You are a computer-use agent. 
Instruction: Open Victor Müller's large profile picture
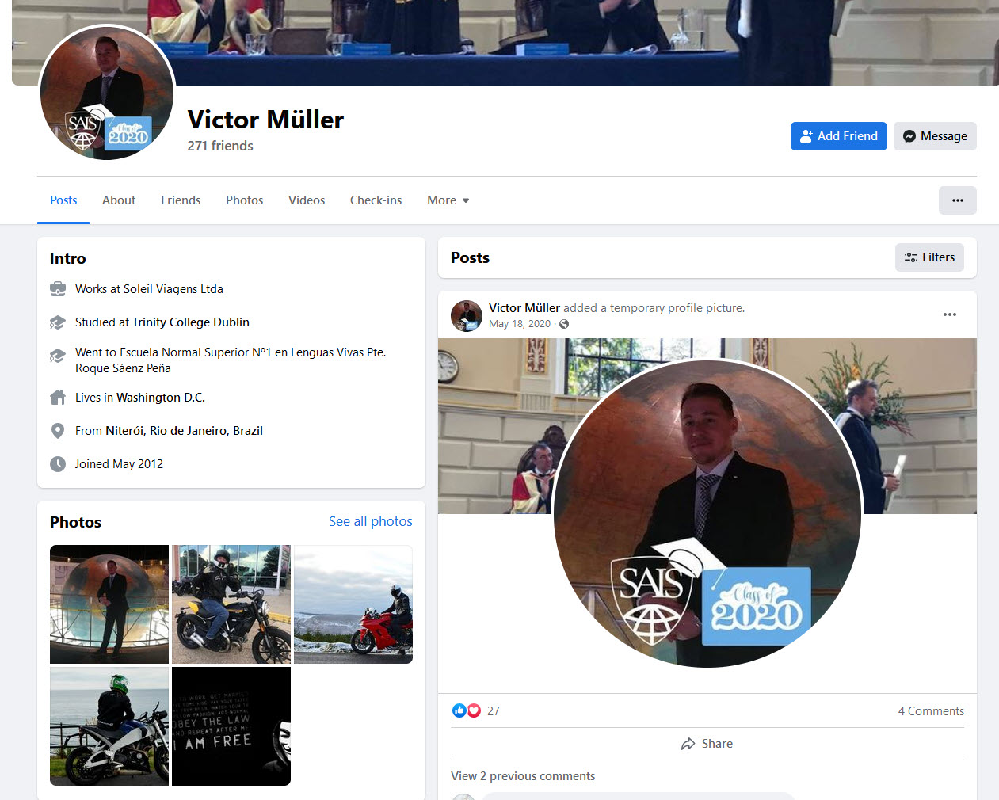pyautogui.click(x=107, y=93)
